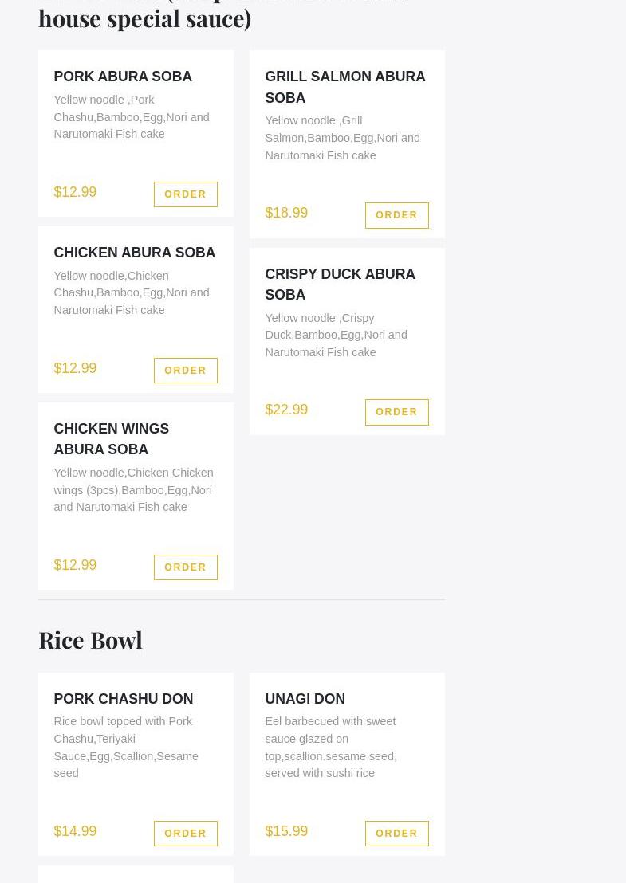The width and height of the screenshot is (626, 883).
Task: Order the Crispy Duck Abura Soba
Action: coord(396,412)
